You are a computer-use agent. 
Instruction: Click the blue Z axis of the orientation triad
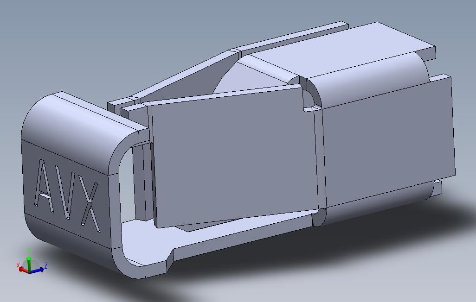click(x=37, y=270)
